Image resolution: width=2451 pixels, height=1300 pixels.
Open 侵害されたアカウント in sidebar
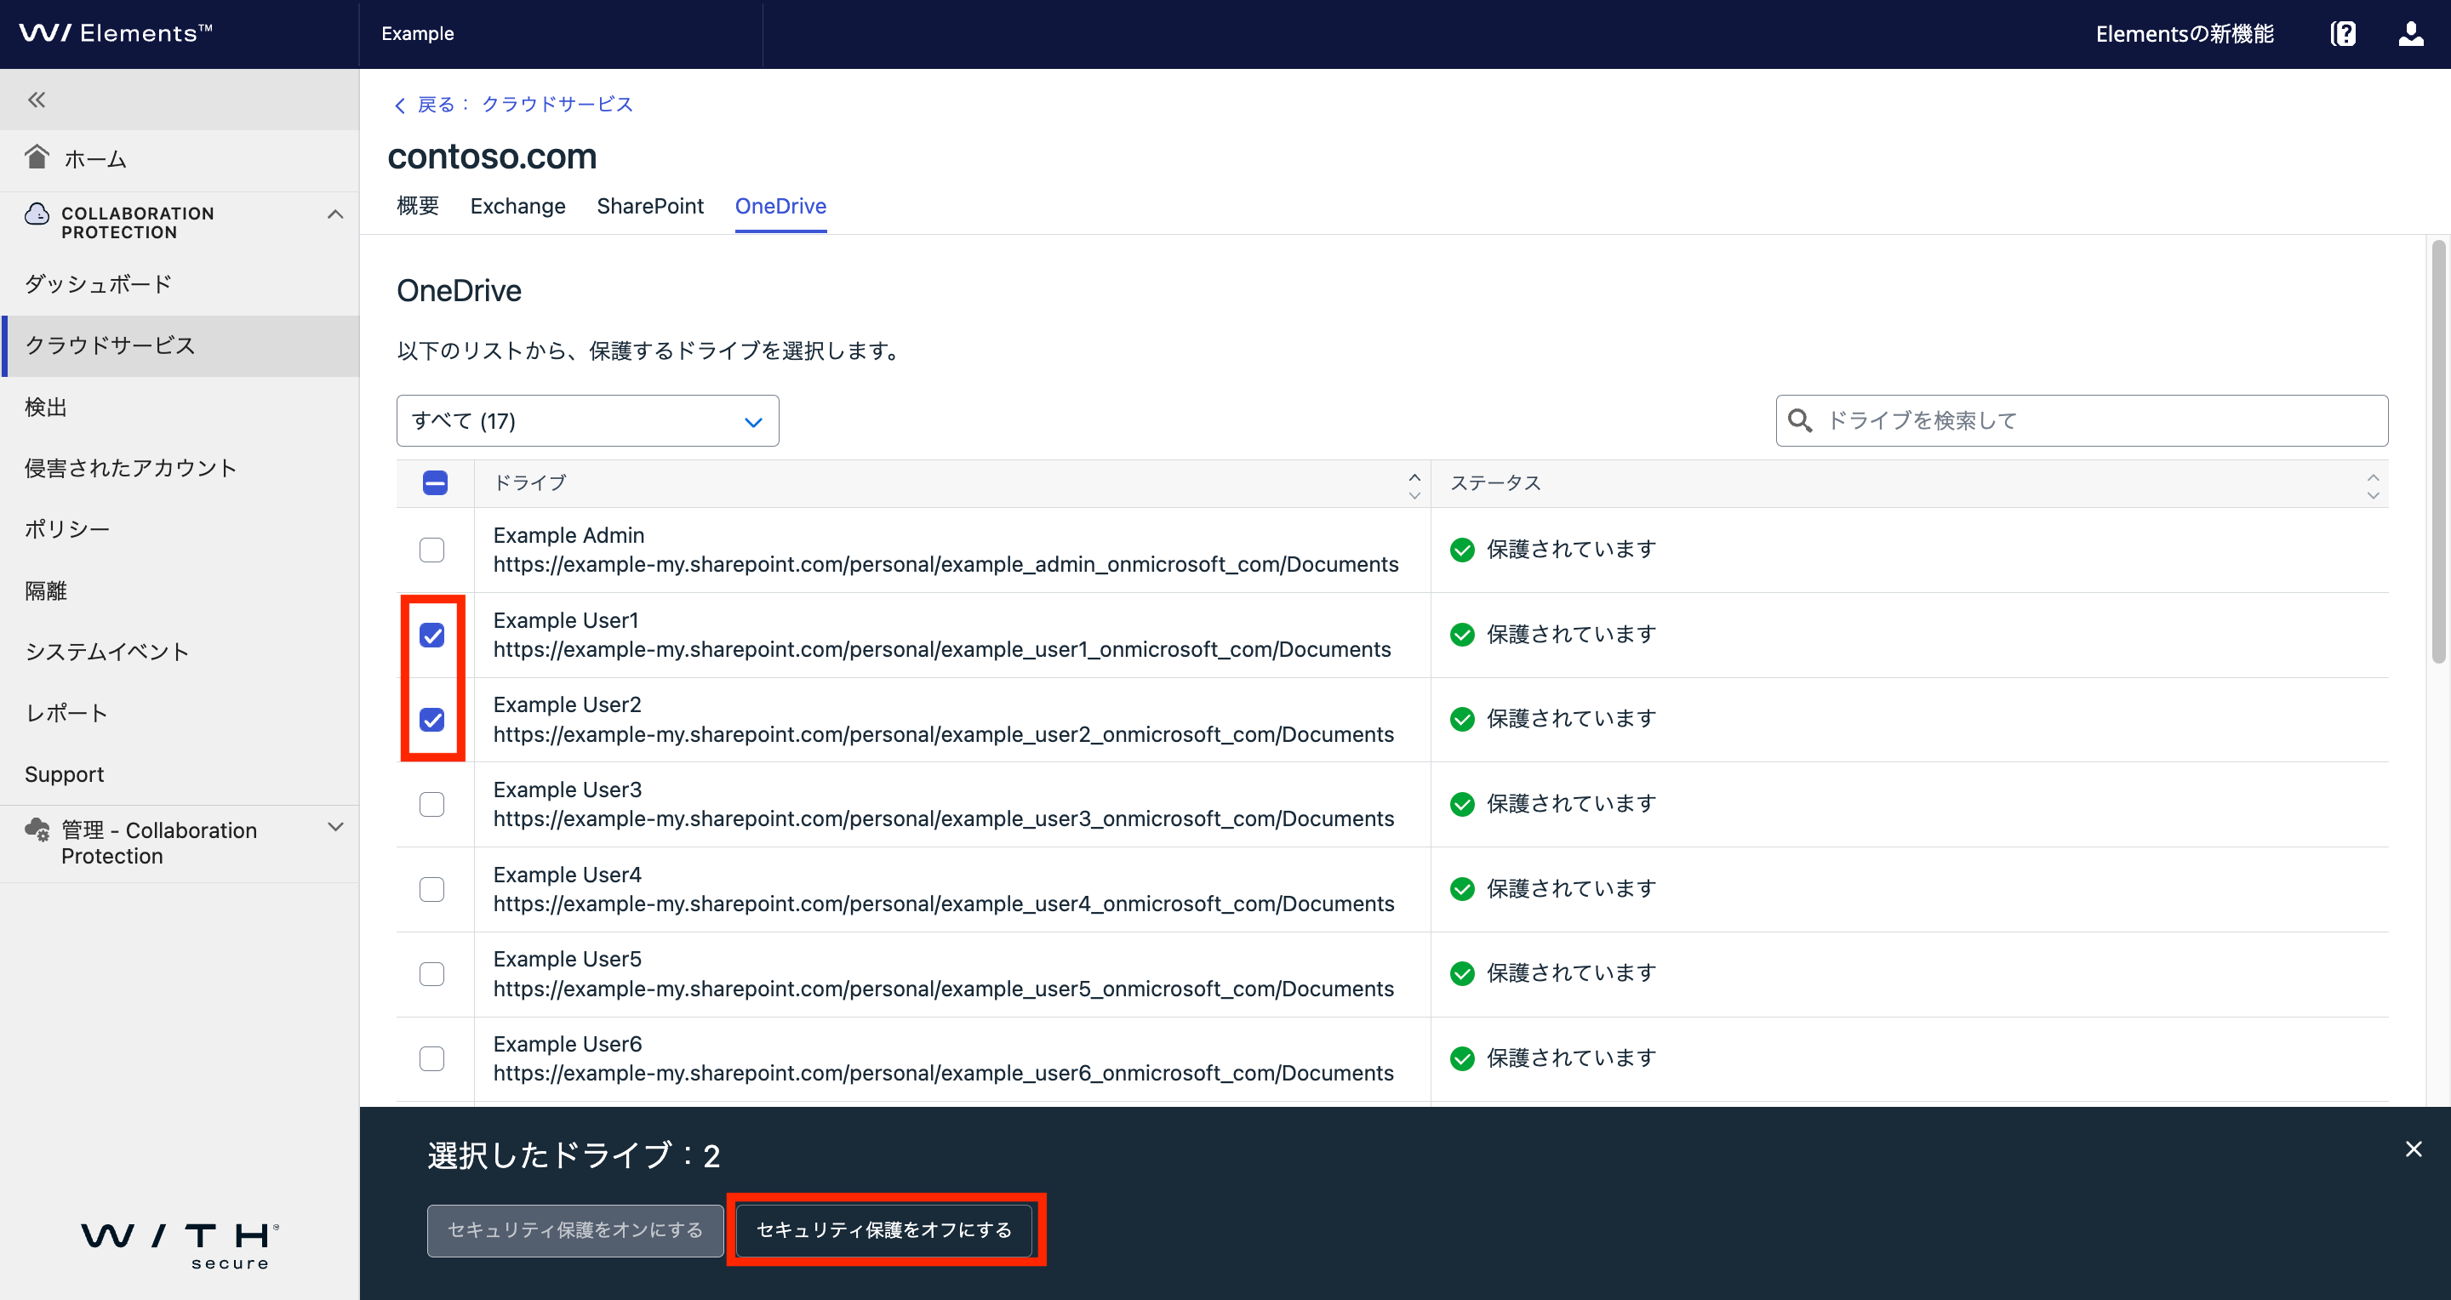tap(180, 468)
